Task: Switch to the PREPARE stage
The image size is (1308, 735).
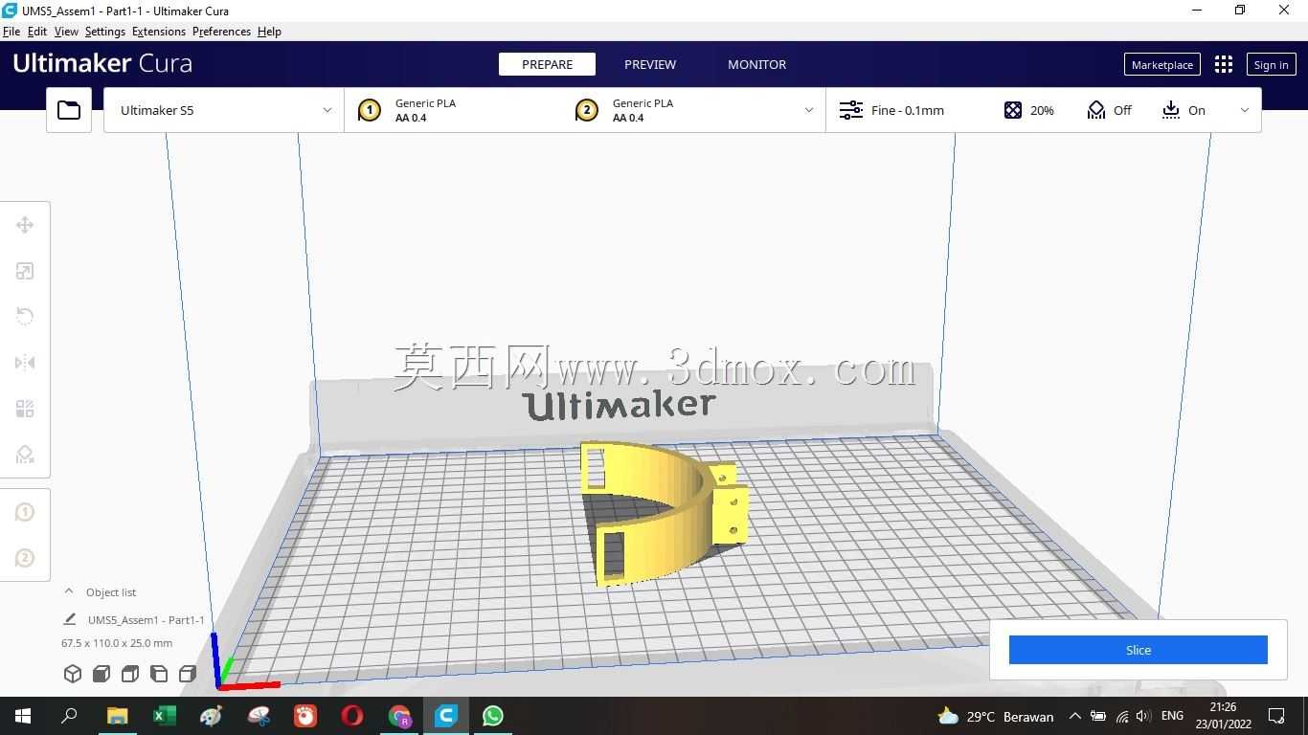Action: pyautogui.click(x=547, y=64)
